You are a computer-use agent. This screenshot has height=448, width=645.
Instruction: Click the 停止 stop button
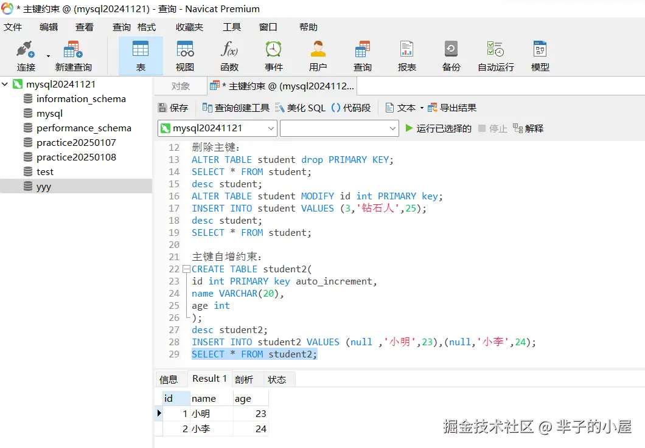coord(493,129)
